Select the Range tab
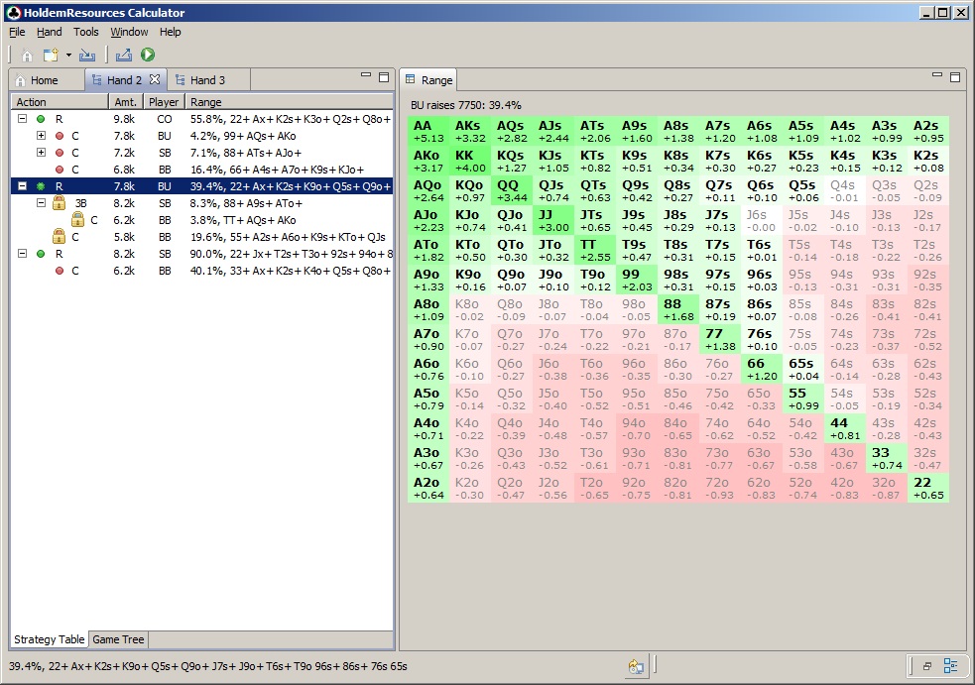The height and width of the screenshot is (685, 975). coord(429,80)
